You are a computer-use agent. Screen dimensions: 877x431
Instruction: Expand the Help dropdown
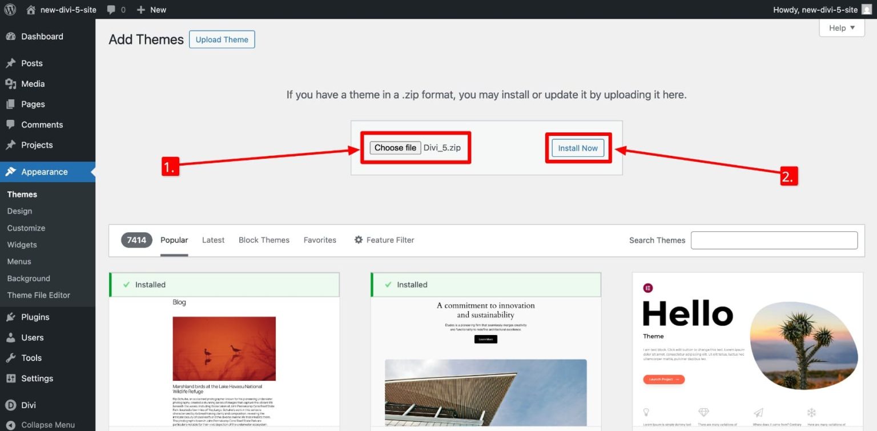coord(841,28)
